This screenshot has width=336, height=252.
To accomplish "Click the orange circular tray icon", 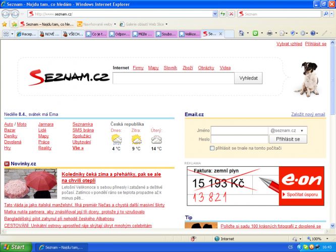I will point(311,247).
